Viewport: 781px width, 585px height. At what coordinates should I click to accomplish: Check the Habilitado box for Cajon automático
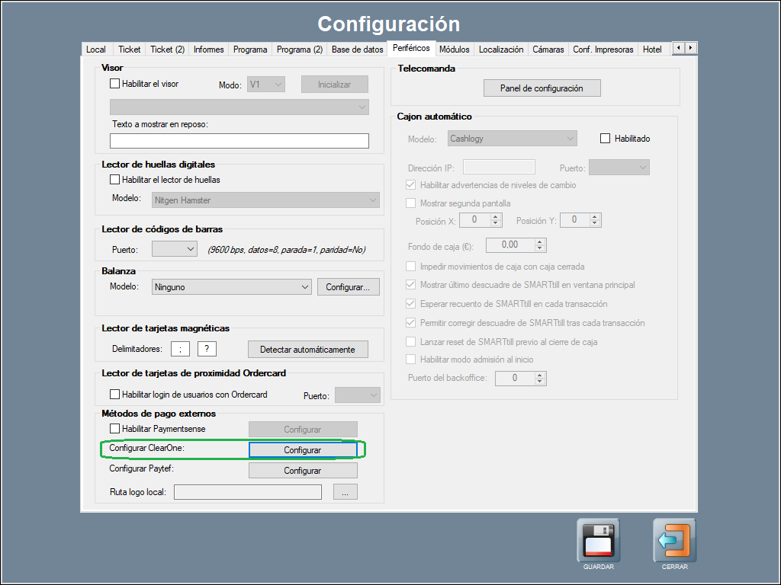point(606,139)
